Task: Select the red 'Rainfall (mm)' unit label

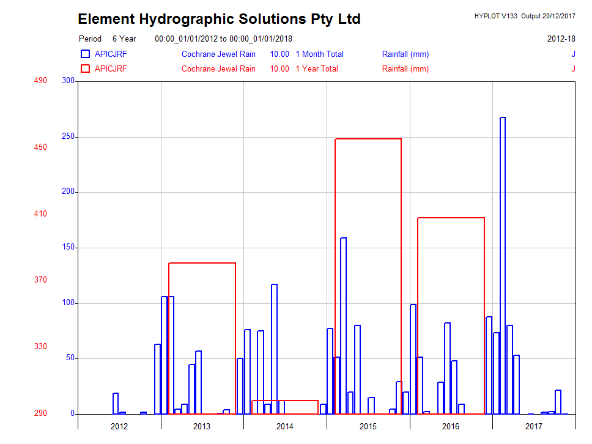Action: tap(405, 69)
